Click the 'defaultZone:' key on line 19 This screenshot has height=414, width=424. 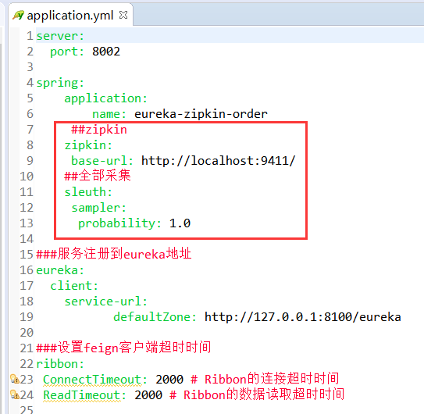(155, 317)
